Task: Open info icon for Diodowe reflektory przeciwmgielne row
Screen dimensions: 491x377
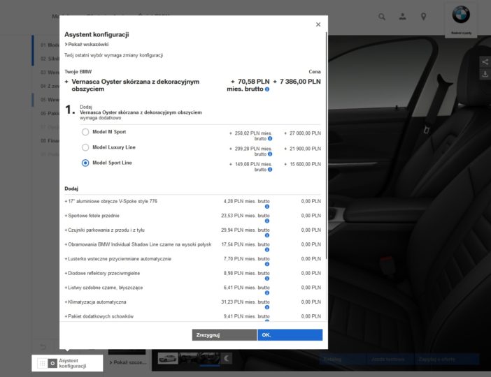Action: coord(267,279)
